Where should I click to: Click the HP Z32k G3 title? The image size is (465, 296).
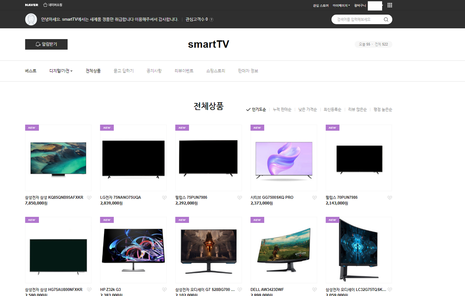pyautogui.click(x=110, y=290)
